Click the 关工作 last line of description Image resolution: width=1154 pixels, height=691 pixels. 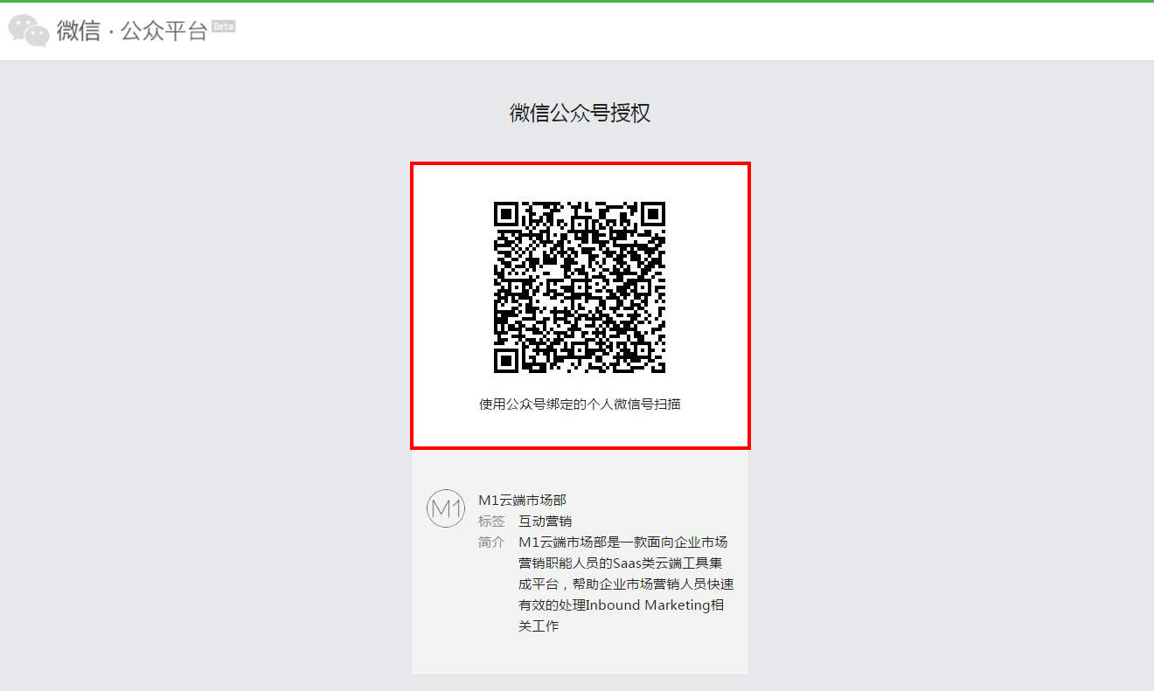coord(539,625)
